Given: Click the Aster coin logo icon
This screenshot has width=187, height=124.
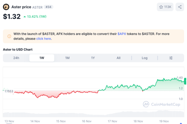Looking at the screenshot, I should [6, 7].
